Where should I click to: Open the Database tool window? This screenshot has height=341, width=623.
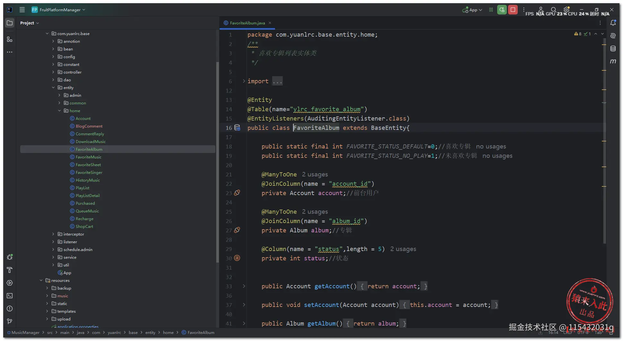(613, 49)
